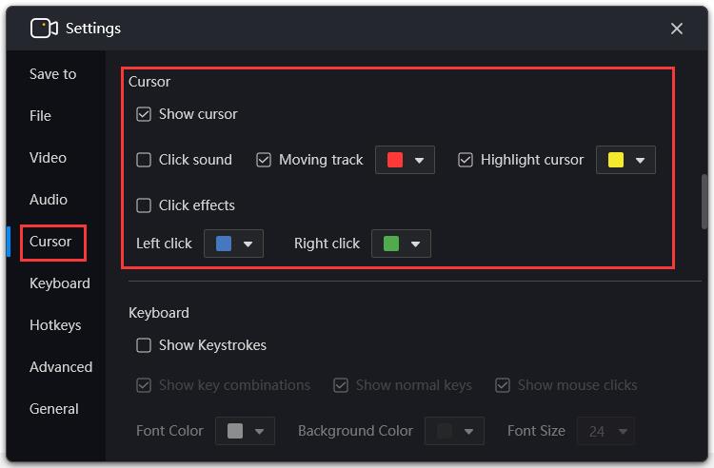Screen dimensions: 714x468
Task: Open the Video settings section
Action: click(x=48, y=157)
